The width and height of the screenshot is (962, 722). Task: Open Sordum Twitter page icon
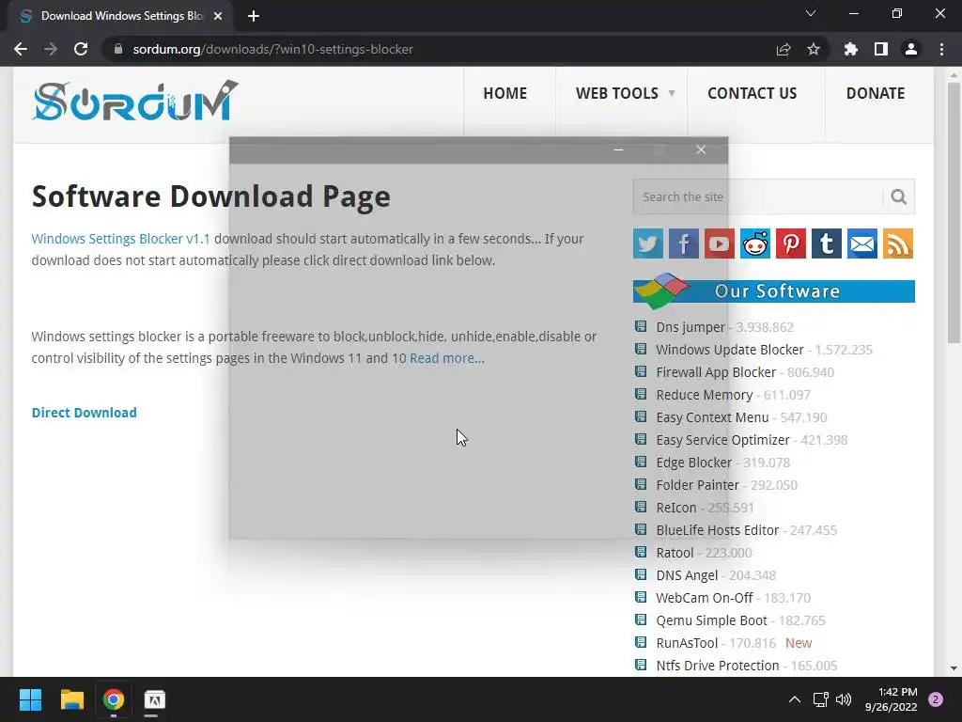coord(648,243)
